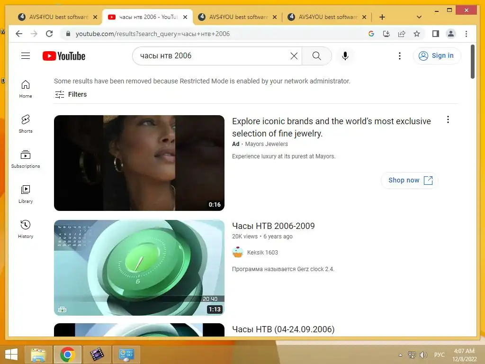Open File Explorer from the taskbar
The height and width of the screenshot is (364, 485).
point(38,355)
